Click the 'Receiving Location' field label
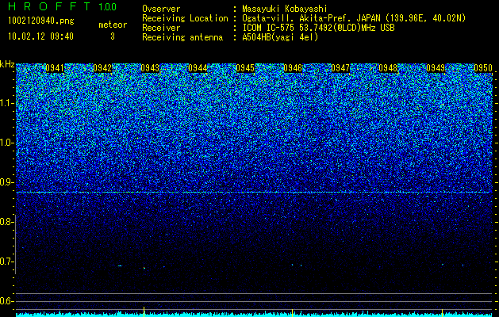 185,18
